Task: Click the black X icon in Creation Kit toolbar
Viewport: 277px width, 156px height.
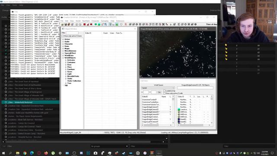Action: pyautogui.click(x=163, y=24)
